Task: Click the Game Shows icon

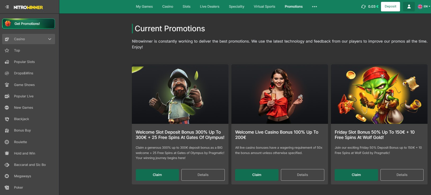Action: tap(7, 85)
